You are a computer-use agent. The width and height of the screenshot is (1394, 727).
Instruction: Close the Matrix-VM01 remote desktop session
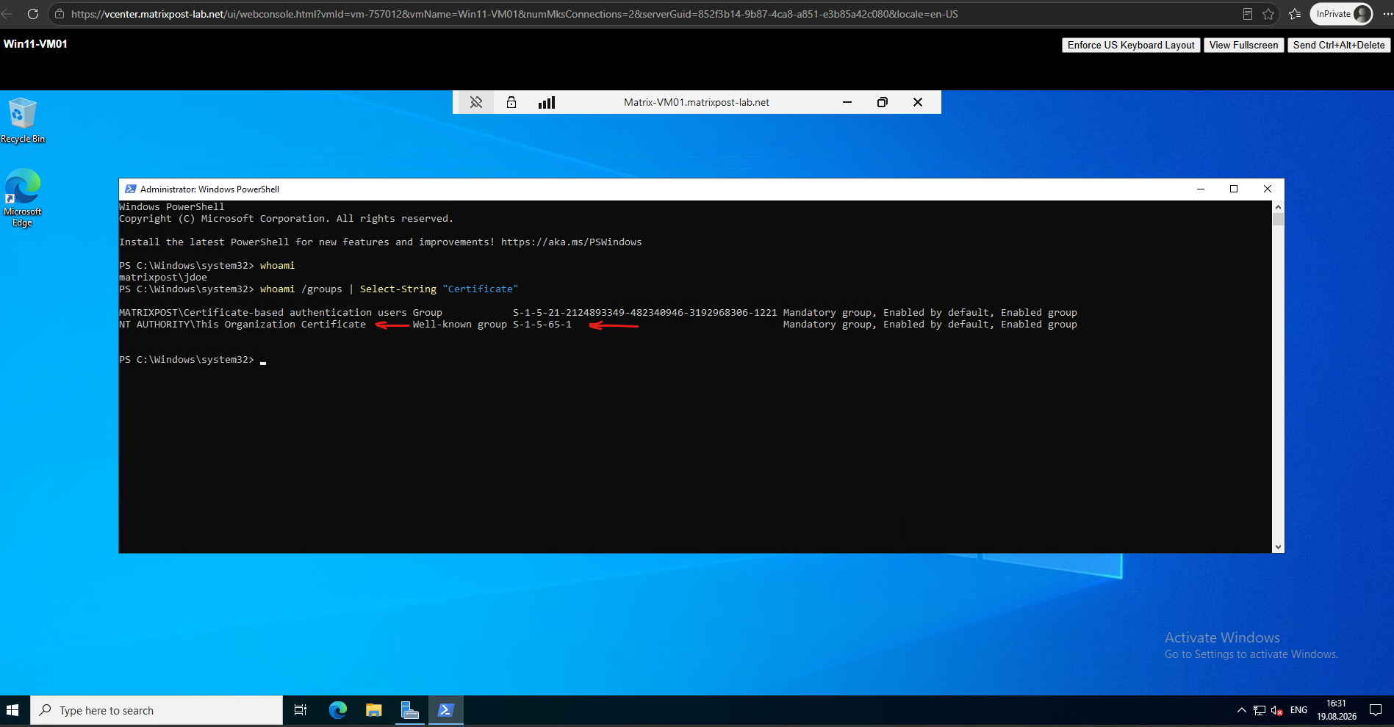(x=918, y=102)
